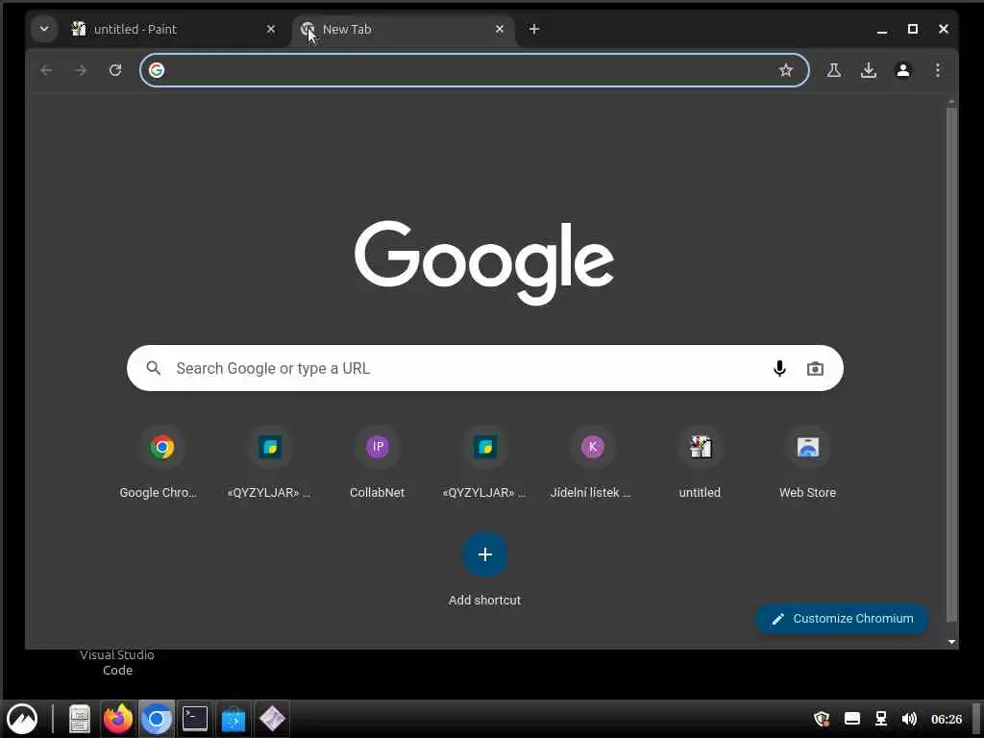Close the New Tab tab
The image size is (984, 738).
[x=500, y=29]
